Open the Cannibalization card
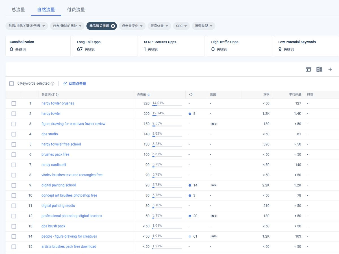 pos(38,46)
